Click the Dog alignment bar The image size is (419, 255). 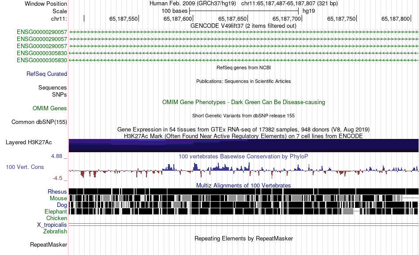point(243,205)
